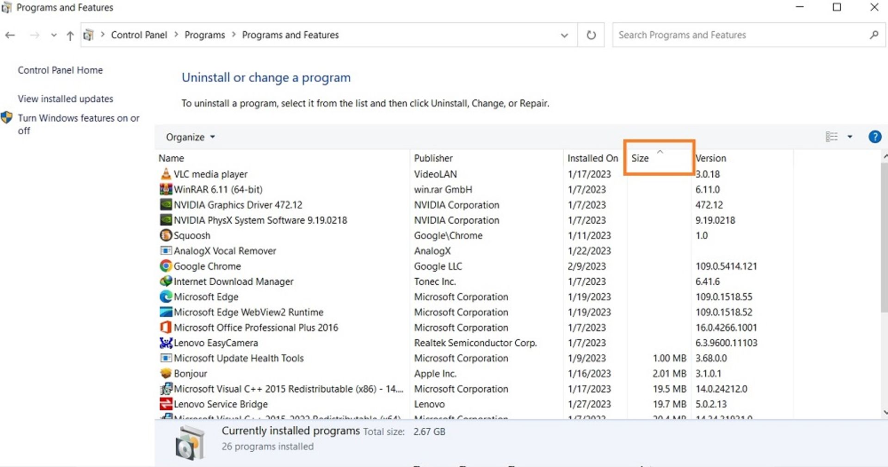Open help with the blue question icon

pos(874,137)
